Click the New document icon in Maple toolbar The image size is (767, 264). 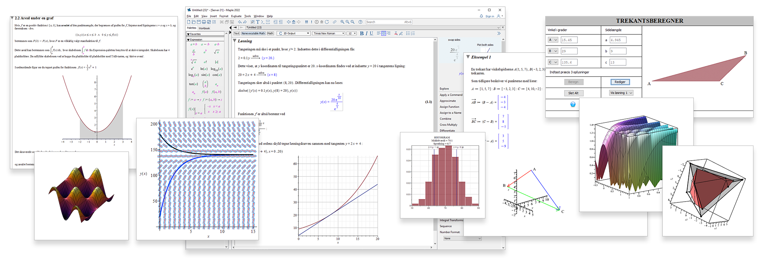pos(189,22)
